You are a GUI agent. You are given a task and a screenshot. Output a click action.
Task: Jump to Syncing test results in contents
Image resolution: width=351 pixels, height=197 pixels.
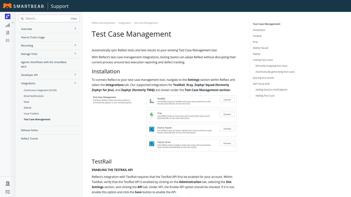click(x=263, y=78)
